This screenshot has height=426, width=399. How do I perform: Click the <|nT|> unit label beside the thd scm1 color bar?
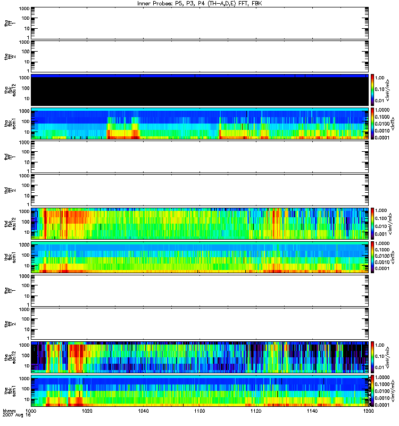pyautogui.click(x=393, y=257)
